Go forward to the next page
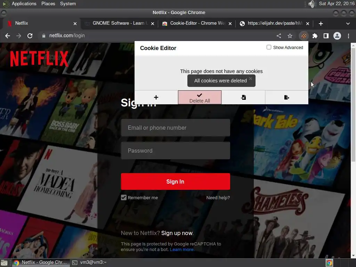The height and width of the screenshot is (267, 356). point(19,36)
